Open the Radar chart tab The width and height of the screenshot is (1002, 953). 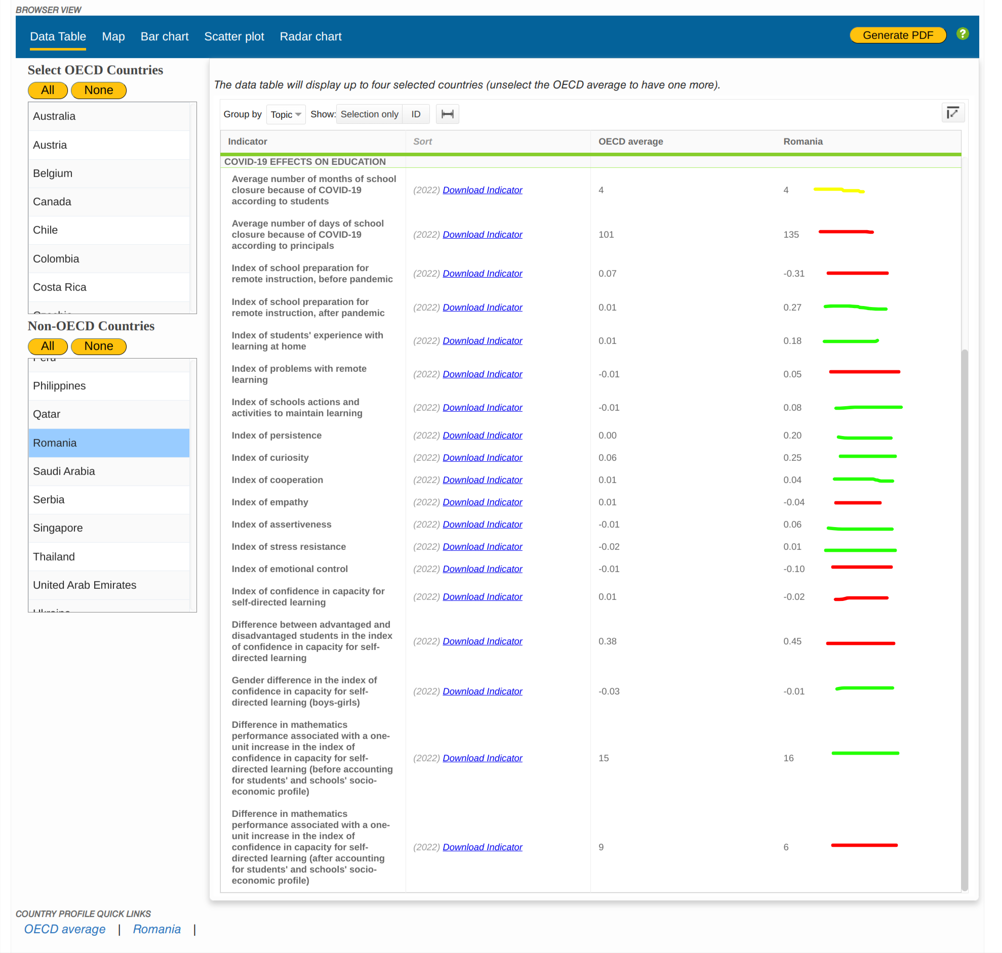click(x=310, y=36)
